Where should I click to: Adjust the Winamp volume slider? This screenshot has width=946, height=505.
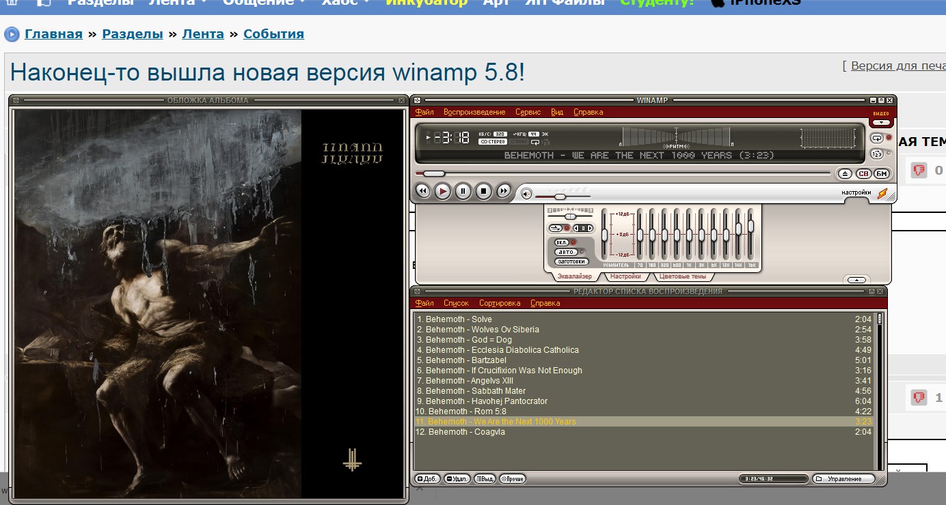coord(562,196)
